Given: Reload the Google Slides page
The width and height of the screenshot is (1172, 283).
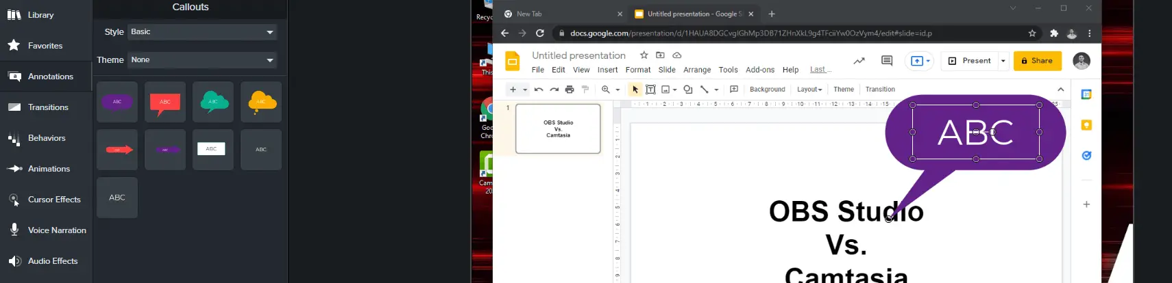Looking at the screenshot, I should tap(540, 33).
